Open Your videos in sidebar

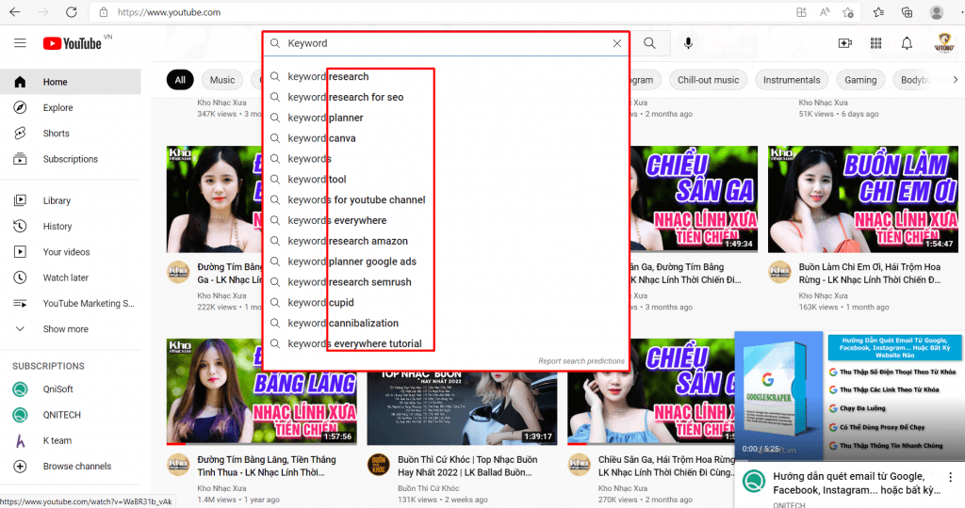tap(70, 252)
